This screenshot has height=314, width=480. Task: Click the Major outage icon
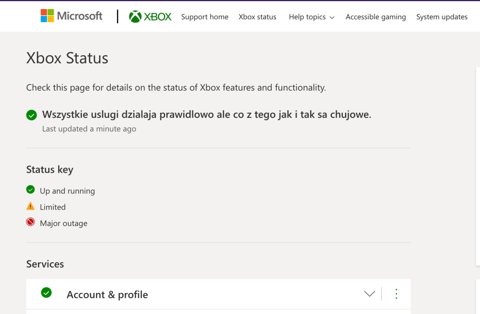point(30,222)
